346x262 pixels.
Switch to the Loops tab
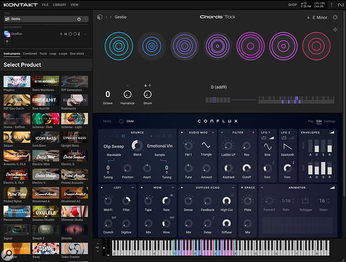click(63, 54)
